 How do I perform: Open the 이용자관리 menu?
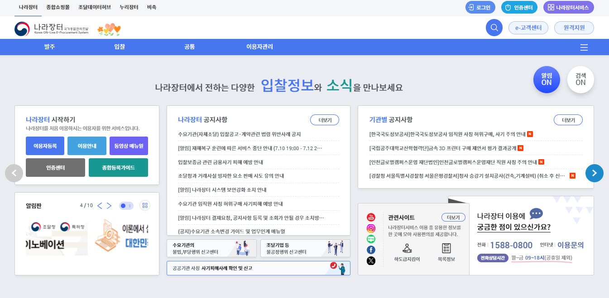(259, 47)
